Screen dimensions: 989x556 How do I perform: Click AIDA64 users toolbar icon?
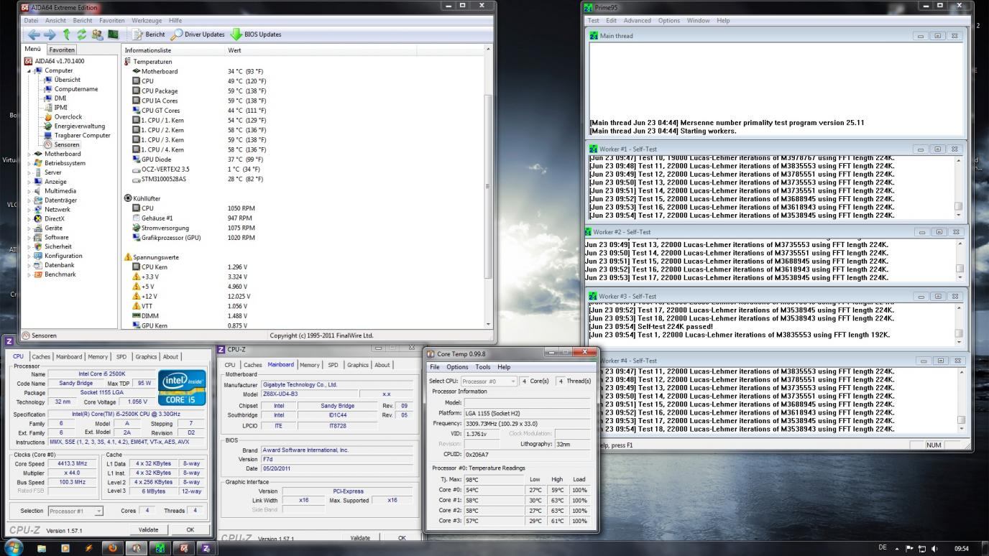[97, 34]
